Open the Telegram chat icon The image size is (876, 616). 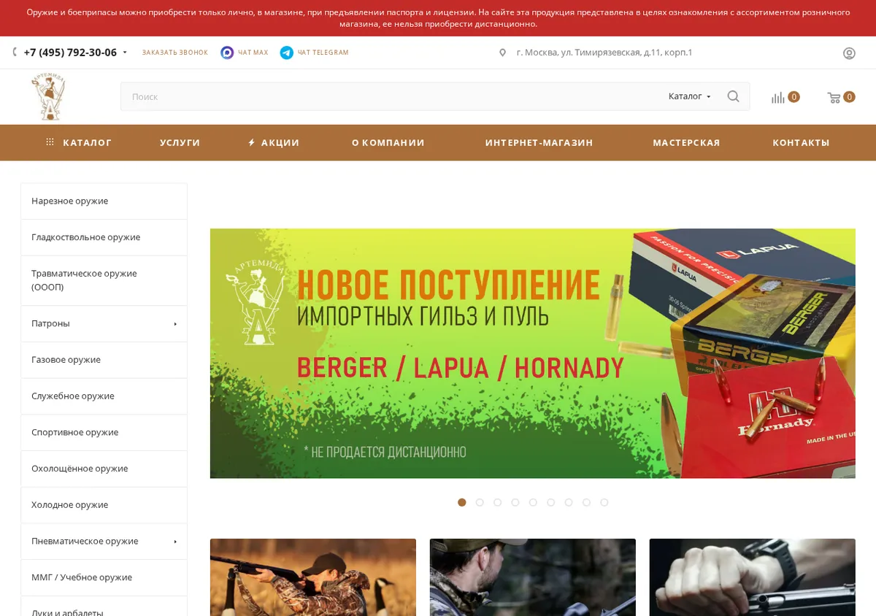(287, 53)
